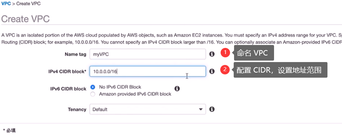Click the Name tag info icon
Screen dimensions: 342x135
pyautogui.click(x=212, y=54)
